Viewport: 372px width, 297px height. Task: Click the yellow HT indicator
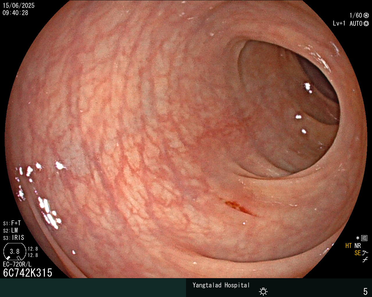point(349,246)
